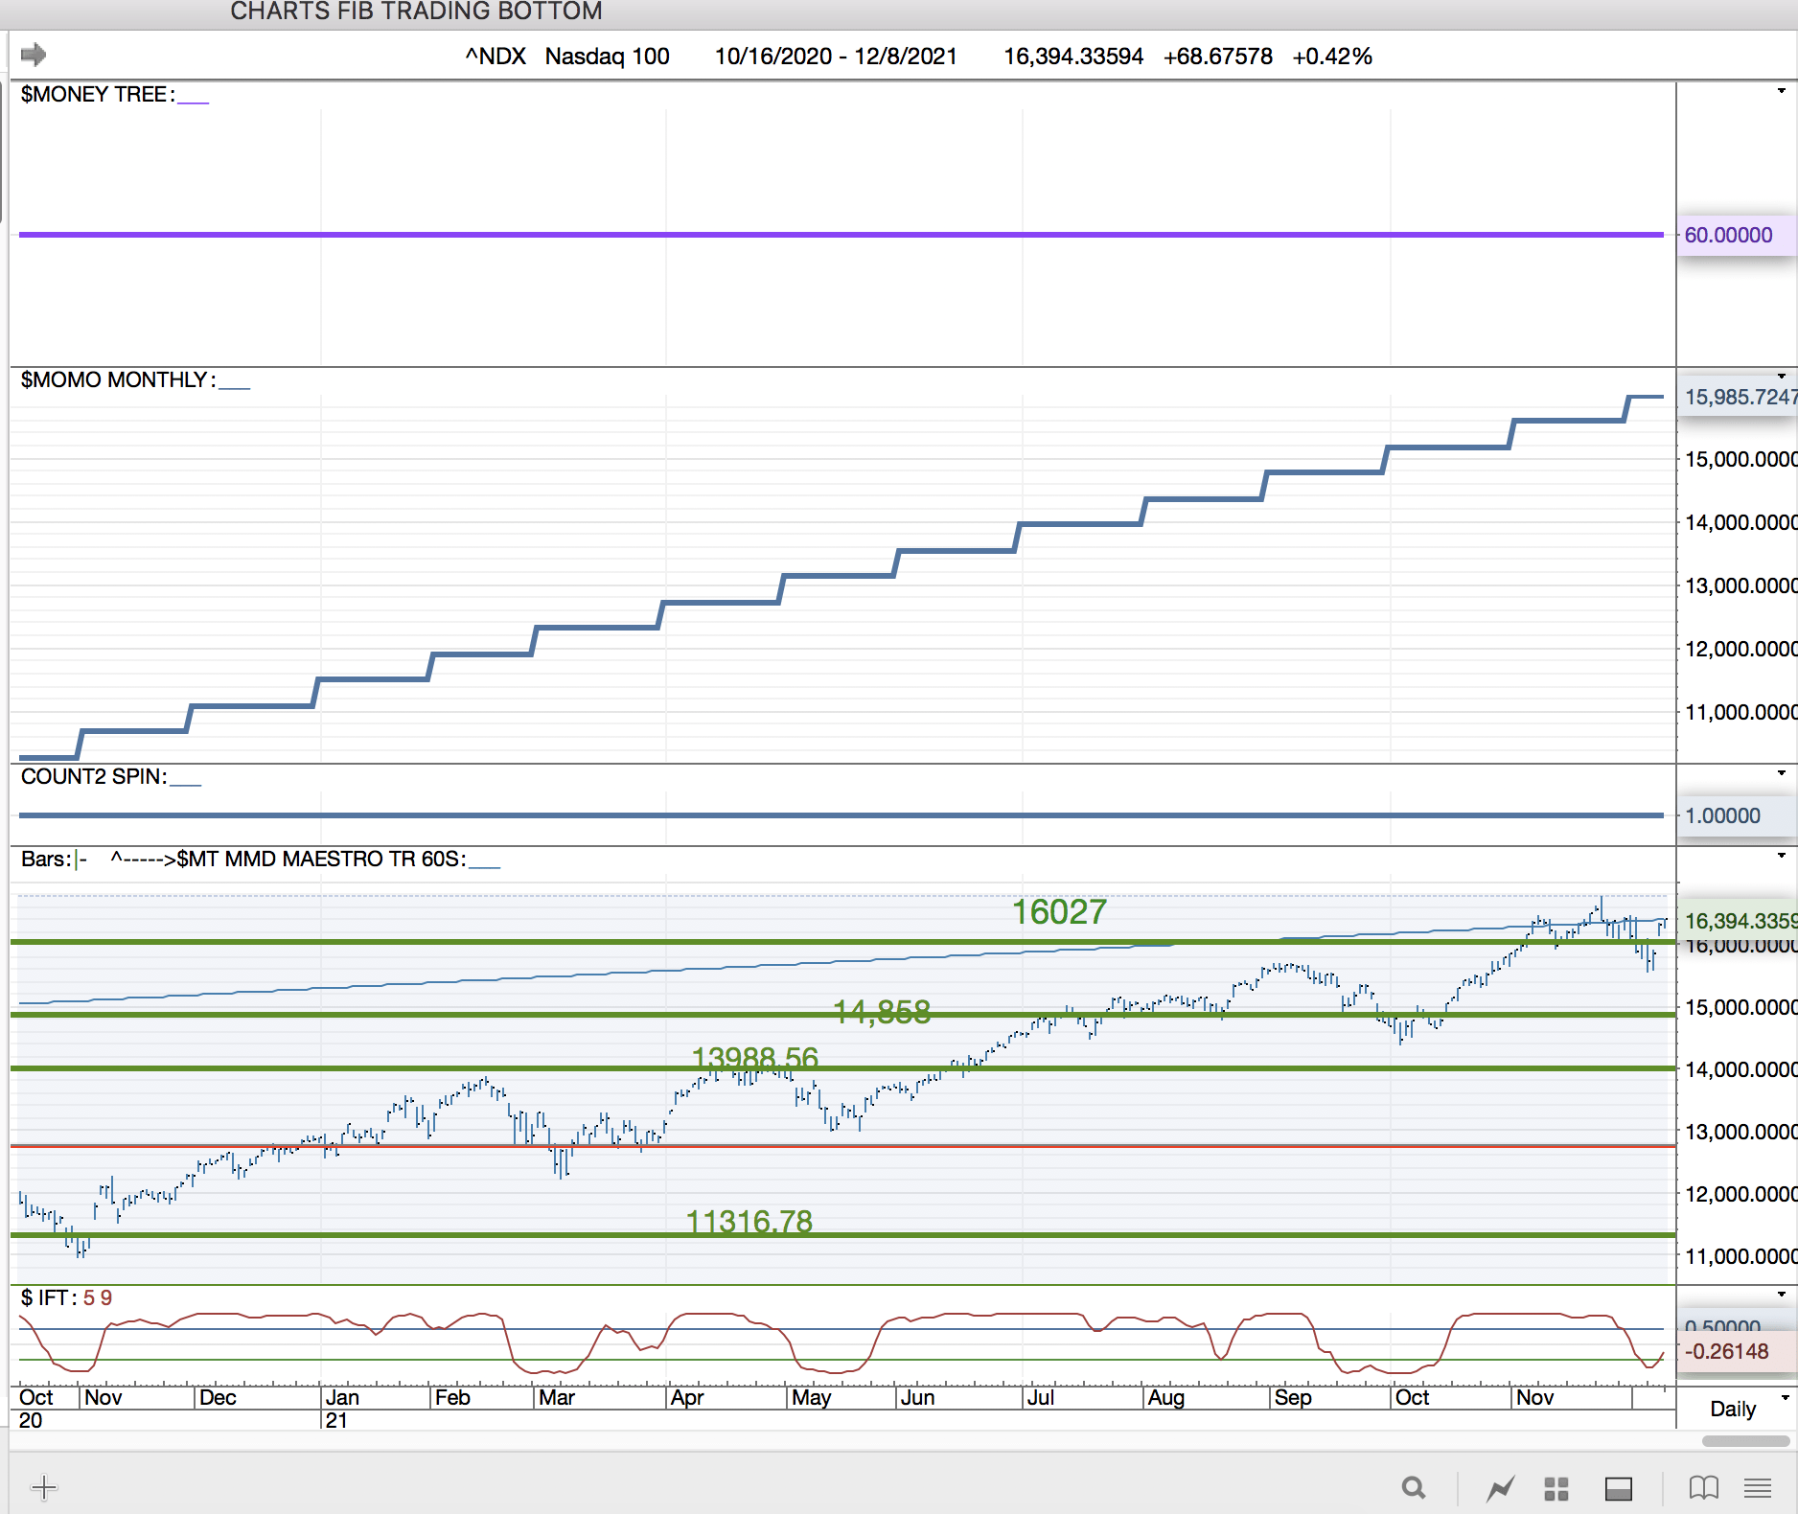This screenshot has height=1514, width=1798.
Task: Open the list lines icon
Action: 1757,1488
